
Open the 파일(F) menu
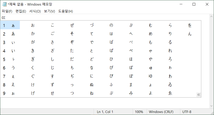(7, 11)
